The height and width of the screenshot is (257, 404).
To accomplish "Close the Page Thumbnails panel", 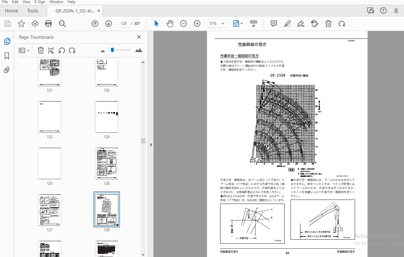I will pos(139,37).
